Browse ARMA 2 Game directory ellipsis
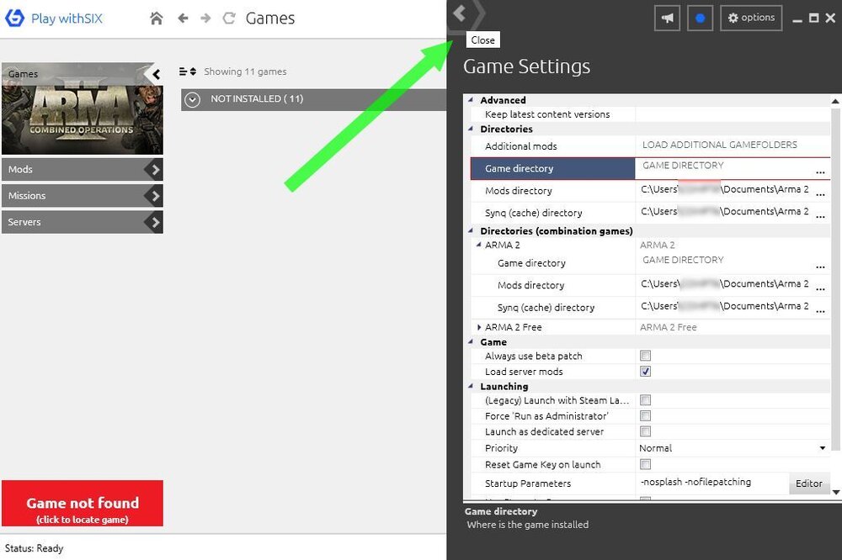Image resolution: width=842 pixels, height=560 pixels. [x=820, y=267]
